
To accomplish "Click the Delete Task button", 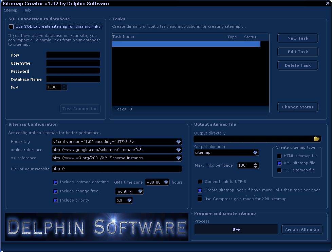I will pyautogui.click(x=298, y=65).
